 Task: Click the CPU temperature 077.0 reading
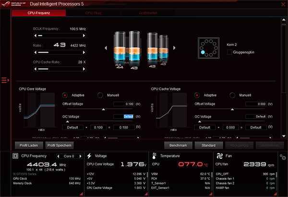pyautogui.click(x=193, y=164)
